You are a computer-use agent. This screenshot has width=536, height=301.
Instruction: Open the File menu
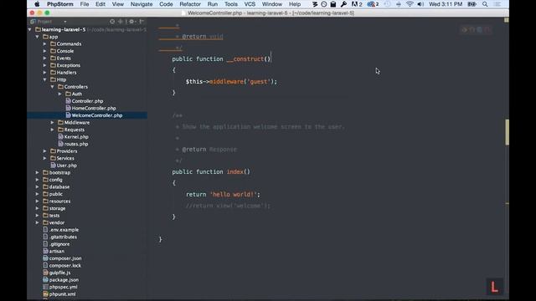point(85,4)
